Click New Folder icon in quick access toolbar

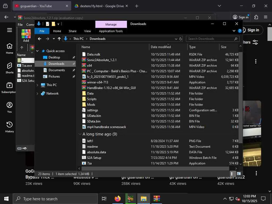coord(53,24)
